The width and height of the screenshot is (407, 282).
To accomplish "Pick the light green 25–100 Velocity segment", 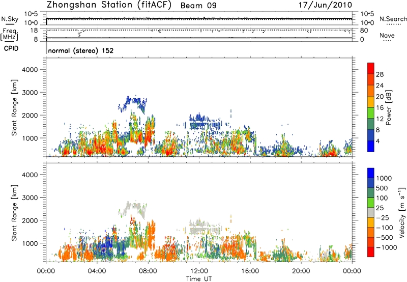I will coord(371,203).
